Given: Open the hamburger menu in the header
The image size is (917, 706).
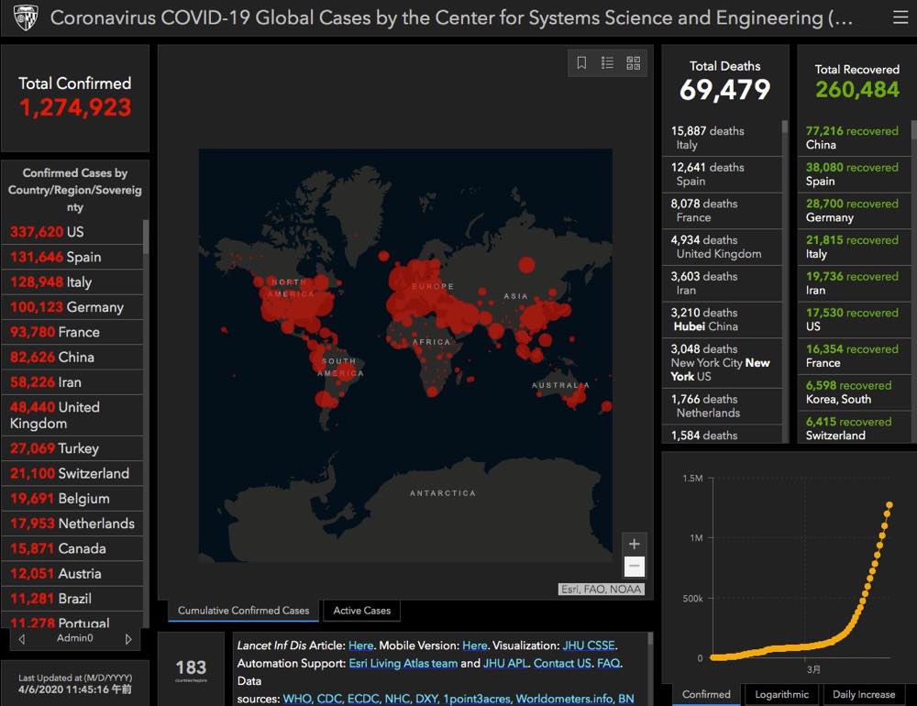Looking at the screenshot, I should tap(900, 17).
